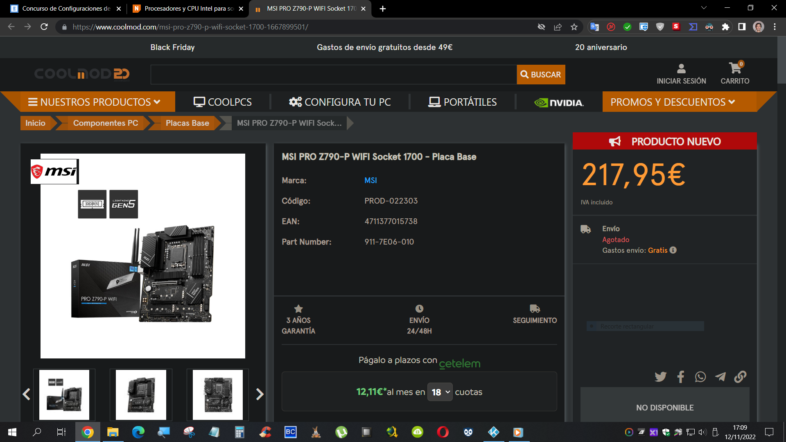Click the main product image

(143, 256)
